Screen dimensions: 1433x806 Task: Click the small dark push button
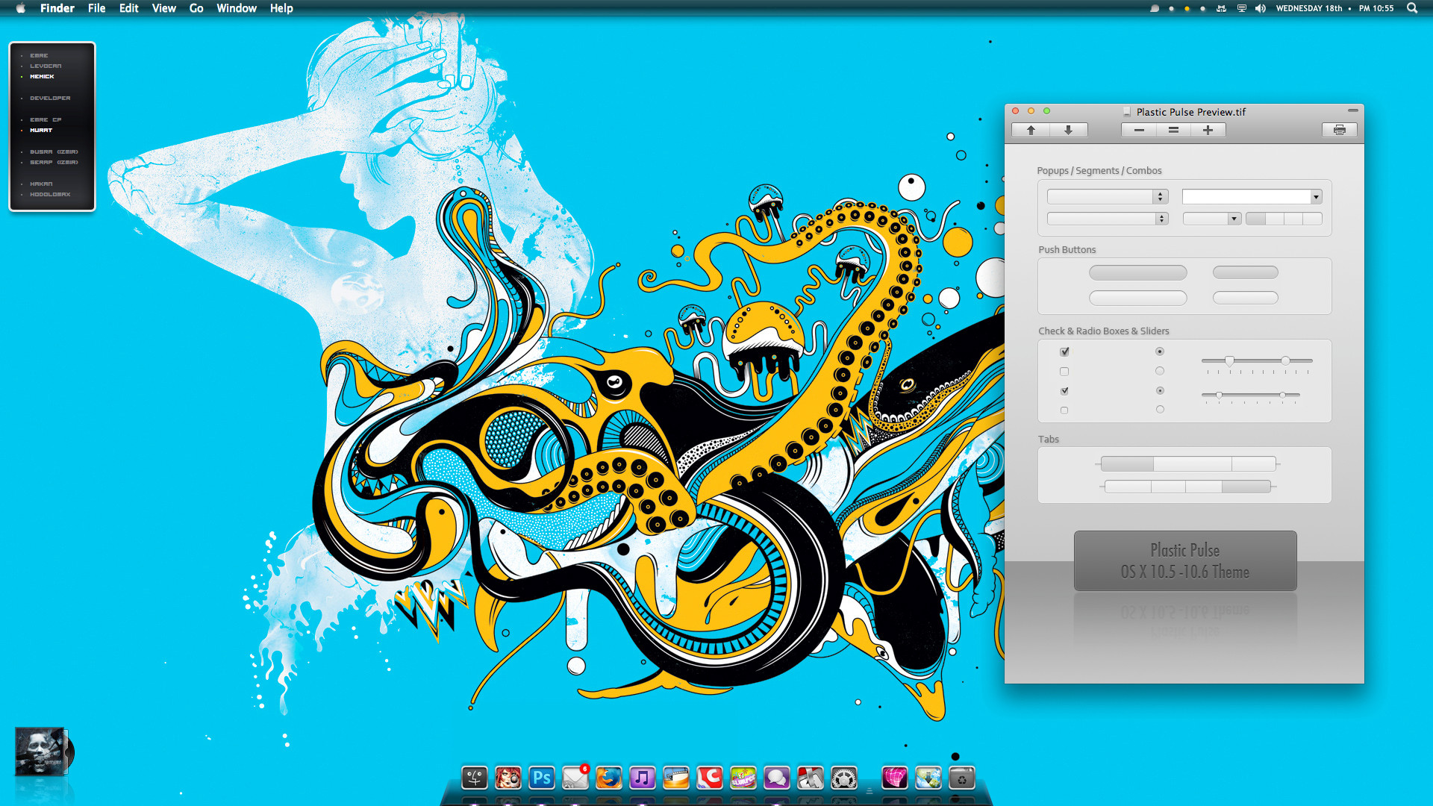pyautogui.click(x=1246, y=272)
